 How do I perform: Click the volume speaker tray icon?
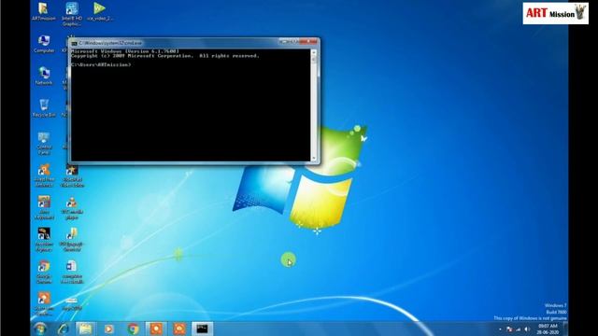point(527,329)
